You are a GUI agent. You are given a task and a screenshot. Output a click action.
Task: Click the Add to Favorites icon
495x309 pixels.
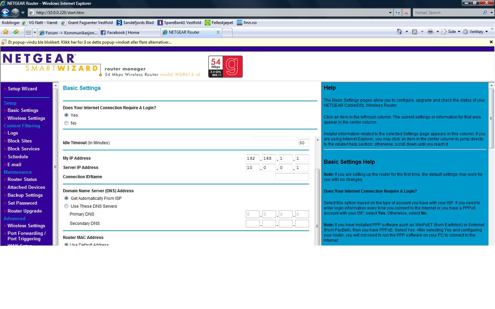click(16, 32)
